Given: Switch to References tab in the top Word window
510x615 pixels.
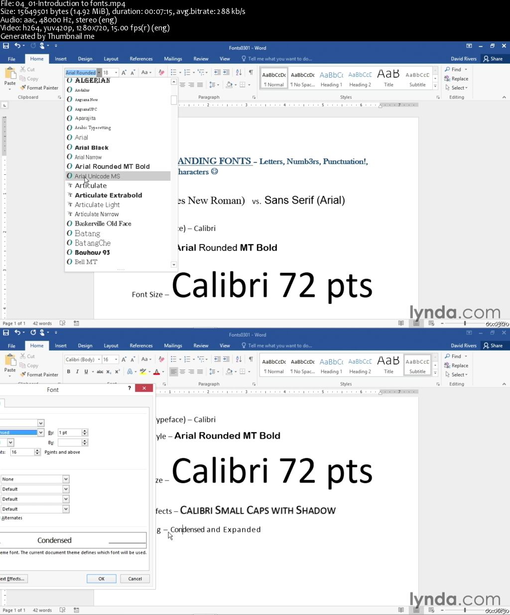Looking at the screenshot, I should coord(141,59).
